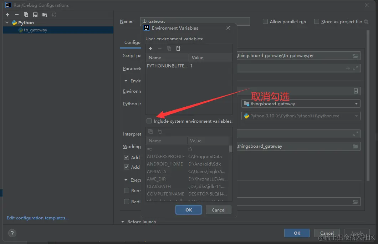Copy user environment variables icon
The width and height of the screenshot is (378, 244).
coord(169,49)
